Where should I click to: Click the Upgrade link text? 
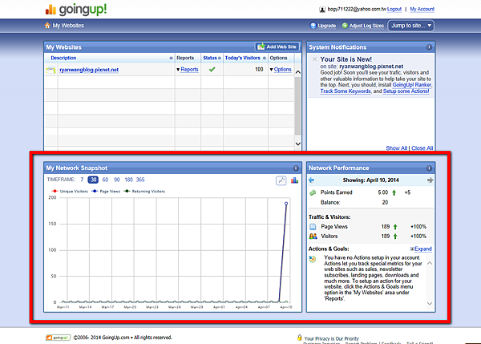(327, 26)
